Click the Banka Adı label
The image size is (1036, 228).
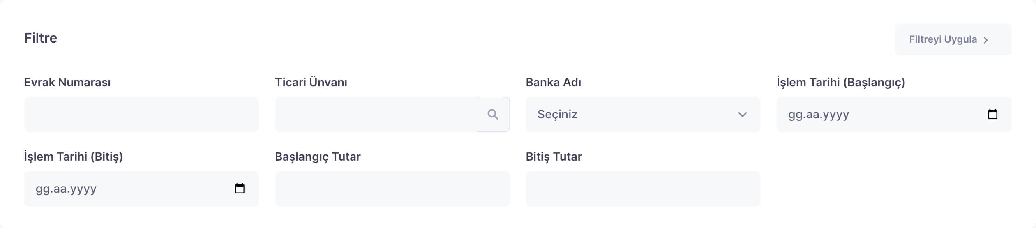point(553,82)
